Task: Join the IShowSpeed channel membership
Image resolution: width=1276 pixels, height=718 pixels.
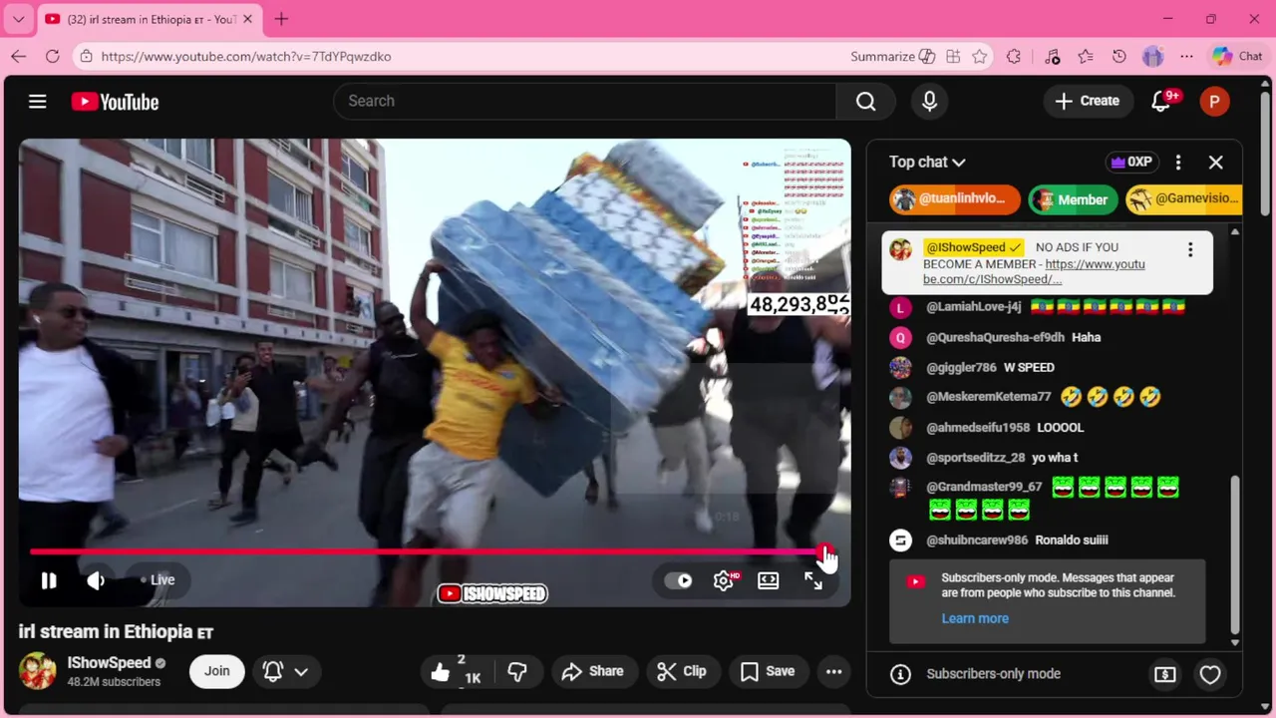Action: (x=217, y=671)
